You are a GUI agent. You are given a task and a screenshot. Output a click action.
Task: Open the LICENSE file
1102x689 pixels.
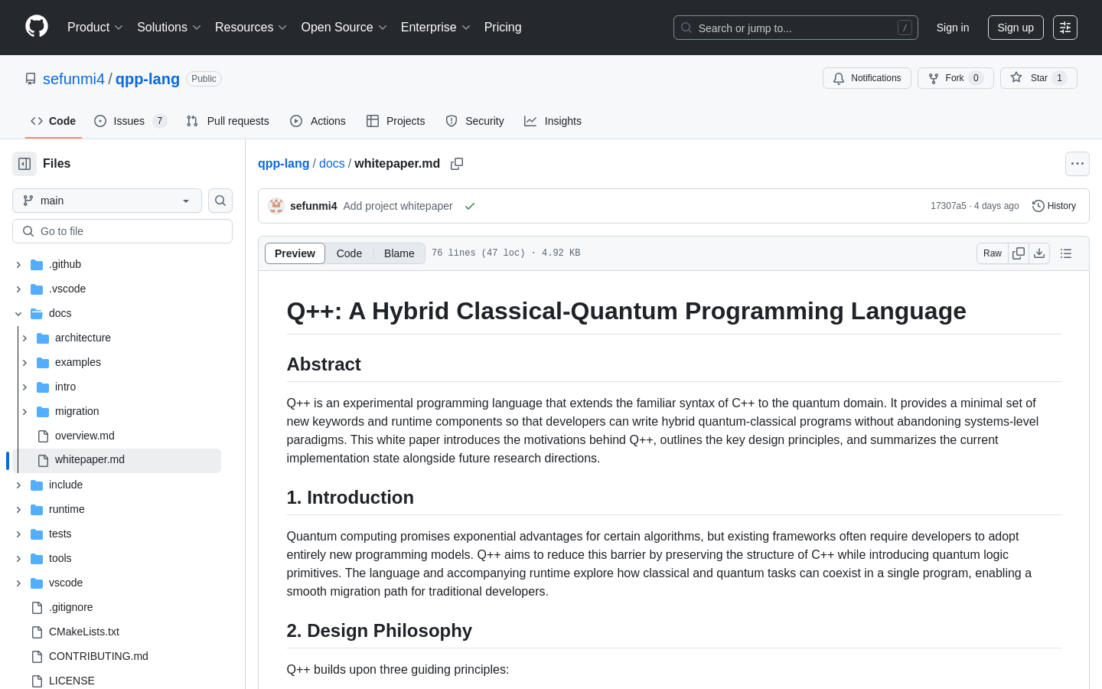(x=72, y=681)
